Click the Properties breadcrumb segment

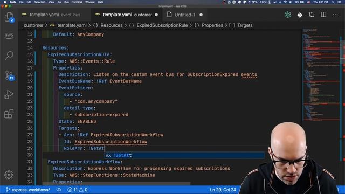pos(212,25)
